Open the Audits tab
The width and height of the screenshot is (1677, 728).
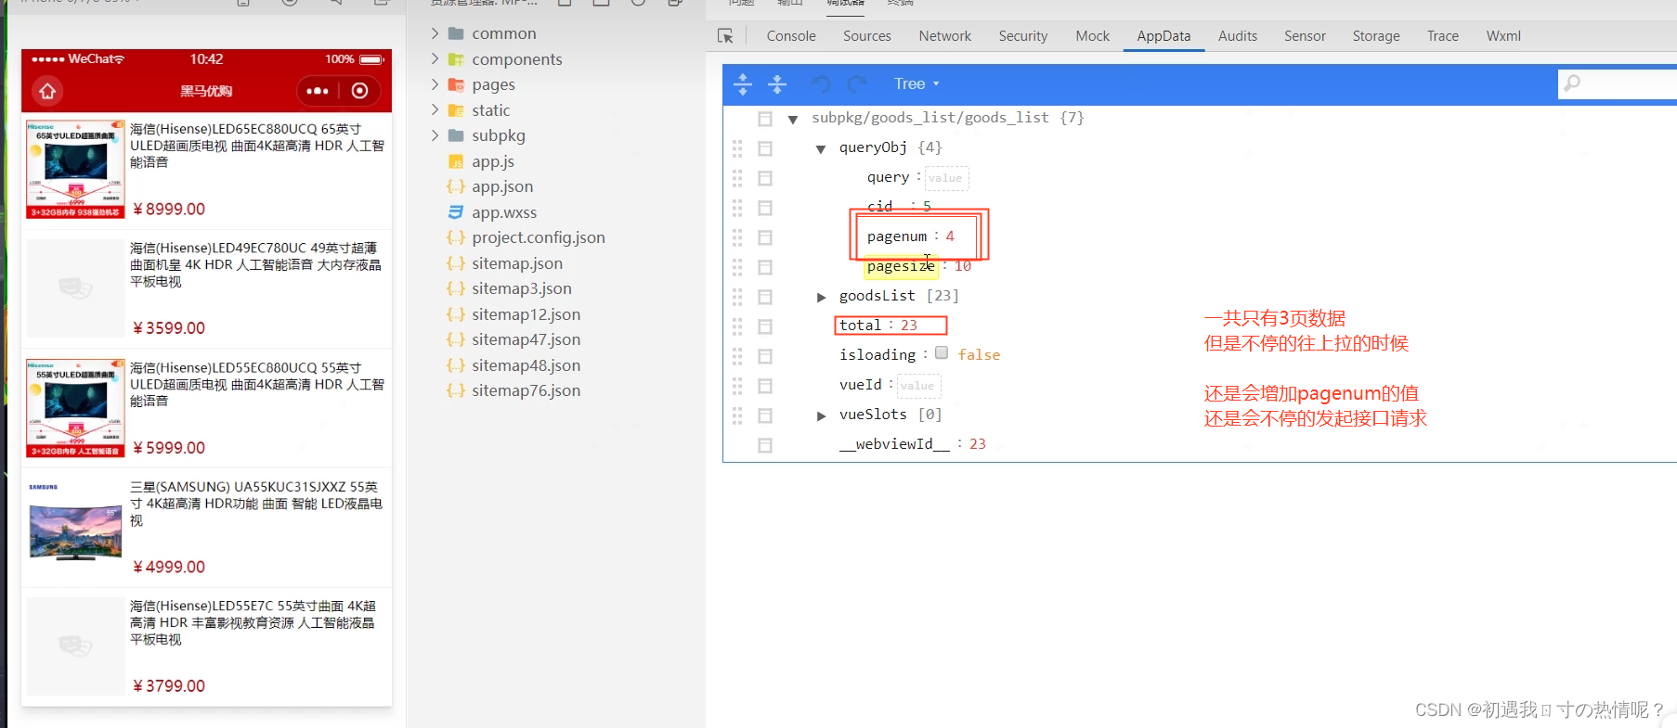[1238, 36]
